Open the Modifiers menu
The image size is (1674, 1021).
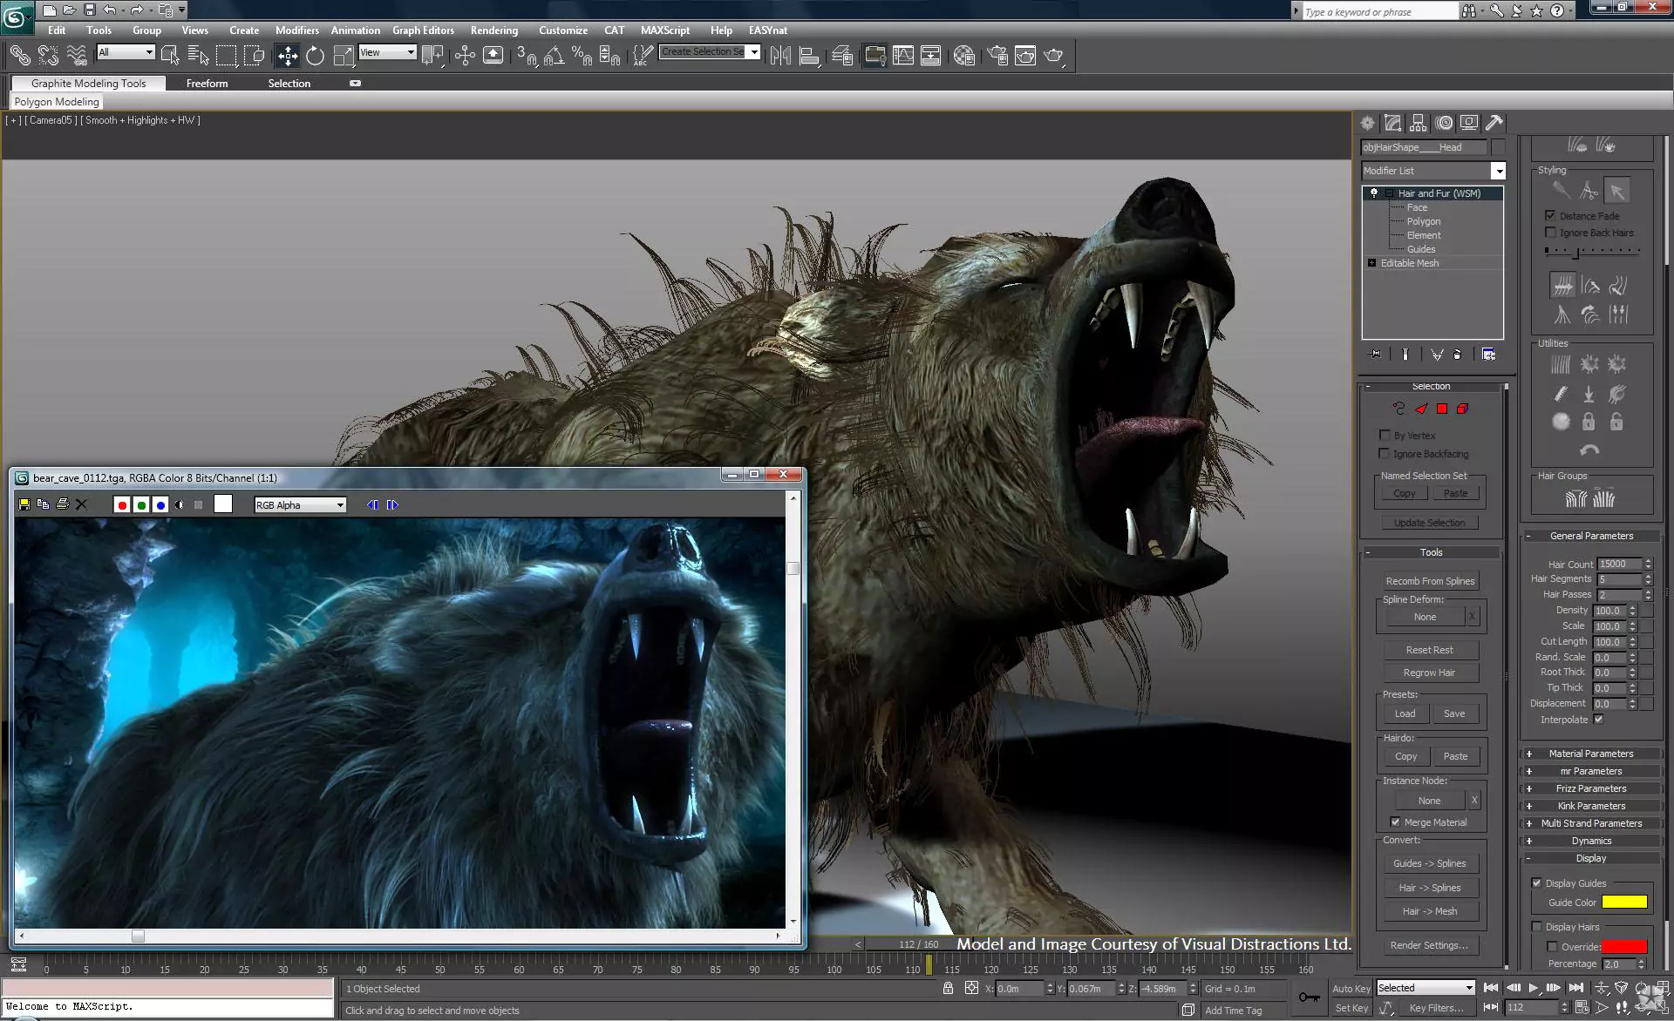click(x=296, y=30)
